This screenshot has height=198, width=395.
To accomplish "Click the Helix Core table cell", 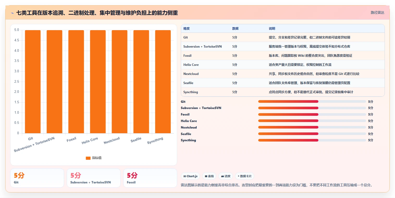I will (191, 65).
